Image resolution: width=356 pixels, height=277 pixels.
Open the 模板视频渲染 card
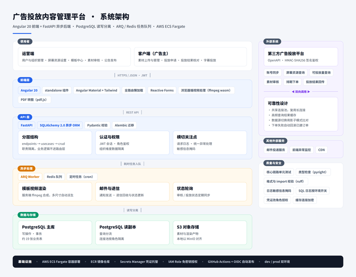pyautogui.click(x=55, y=192)
